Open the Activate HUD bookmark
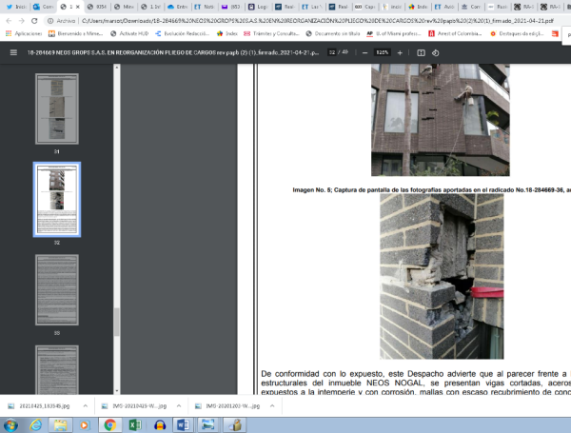571x433 pixels. coord(129,33)
